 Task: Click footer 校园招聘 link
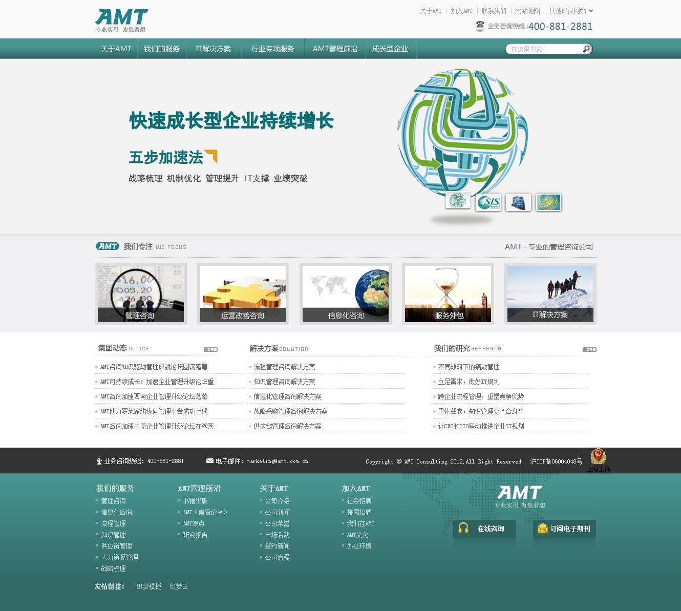tap(359, 512)
